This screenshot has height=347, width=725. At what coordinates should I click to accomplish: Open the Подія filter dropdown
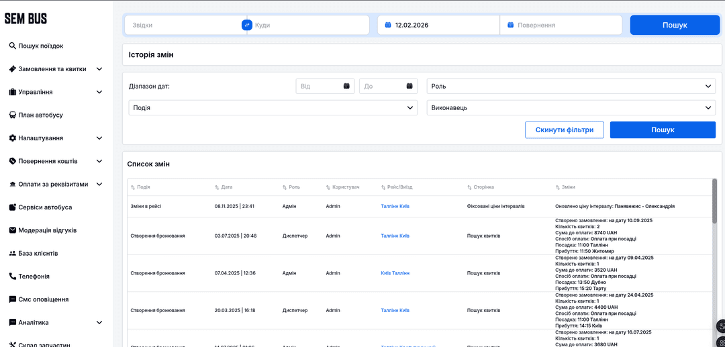pos(273,107)
